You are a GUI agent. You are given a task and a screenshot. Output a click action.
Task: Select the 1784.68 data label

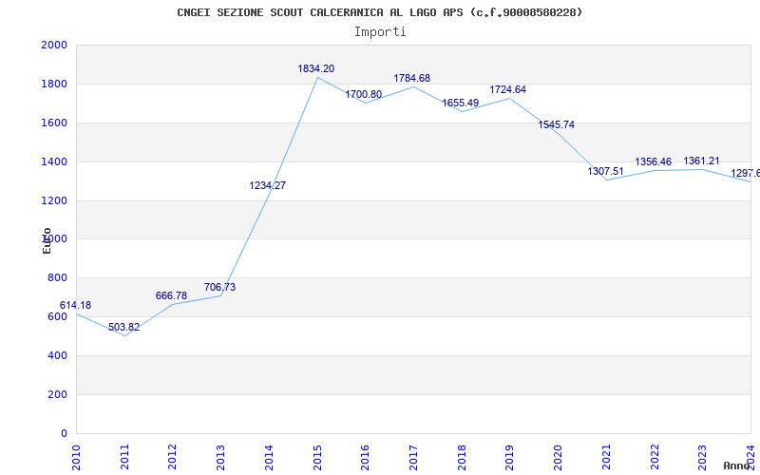[x=411, y=79]
